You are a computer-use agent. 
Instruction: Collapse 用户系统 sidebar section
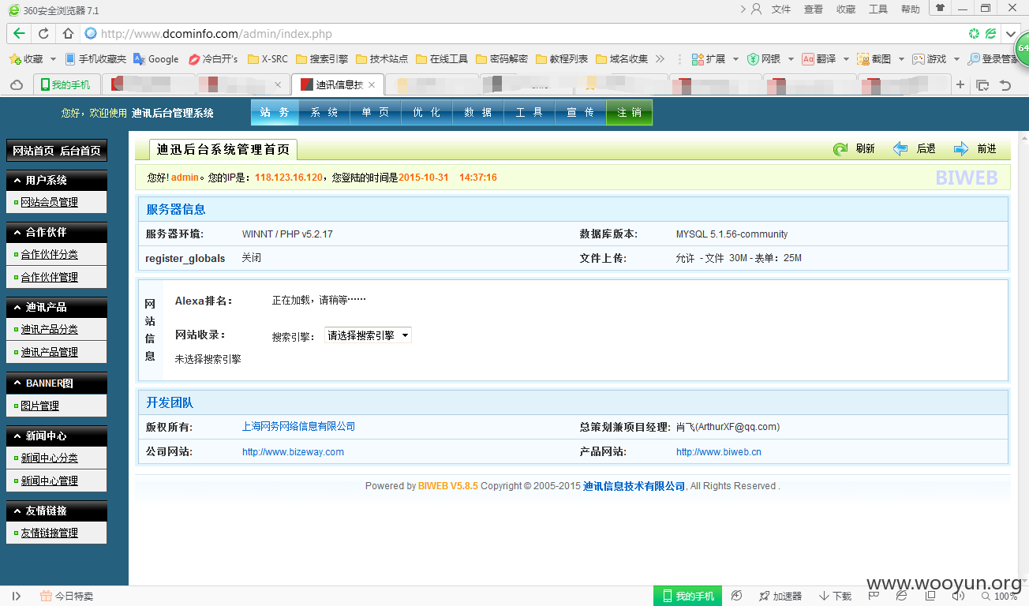click(x=56, y=181)
